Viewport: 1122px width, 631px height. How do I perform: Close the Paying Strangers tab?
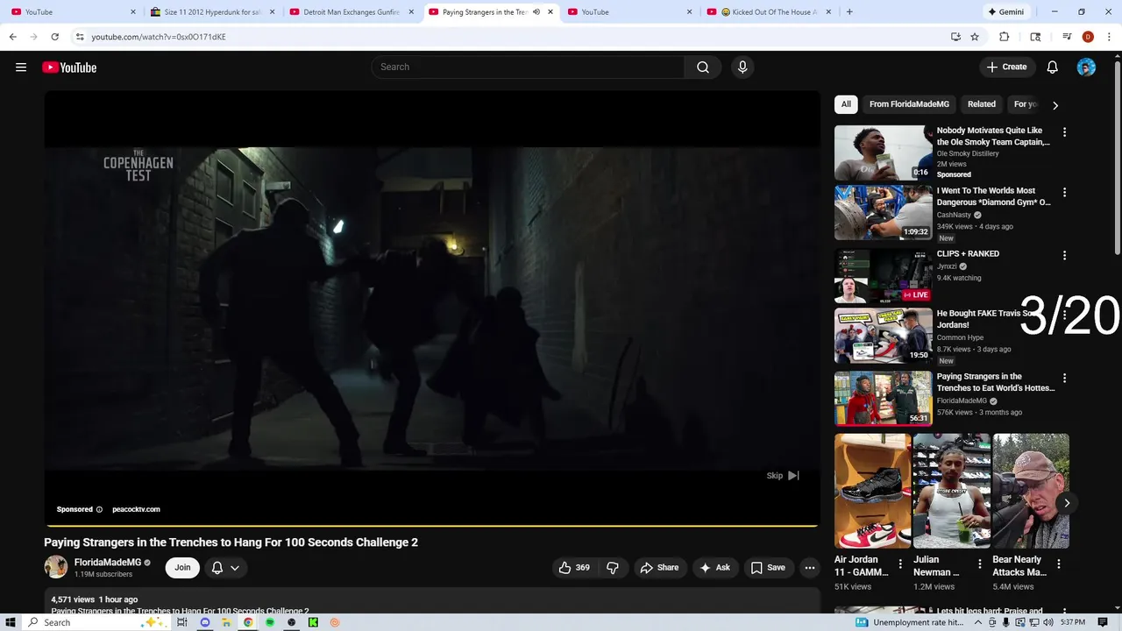pyautogui.click(x=550, y=12)
